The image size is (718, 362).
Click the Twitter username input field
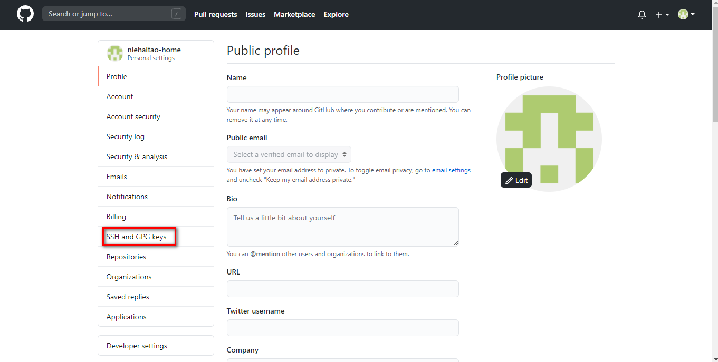click(343, 328)
